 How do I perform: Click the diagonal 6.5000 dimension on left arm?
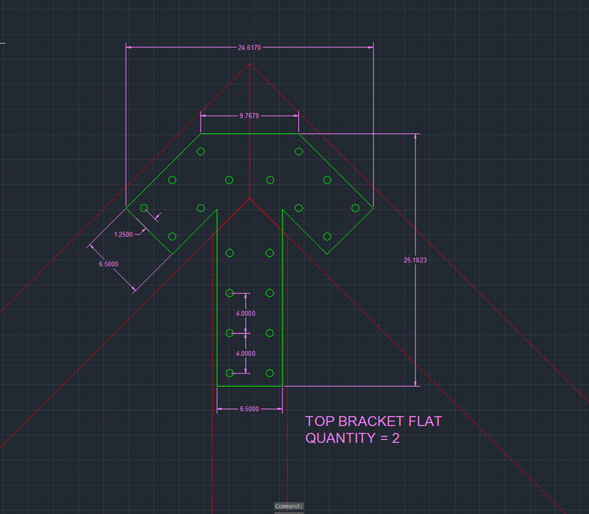tap(108, 263)
